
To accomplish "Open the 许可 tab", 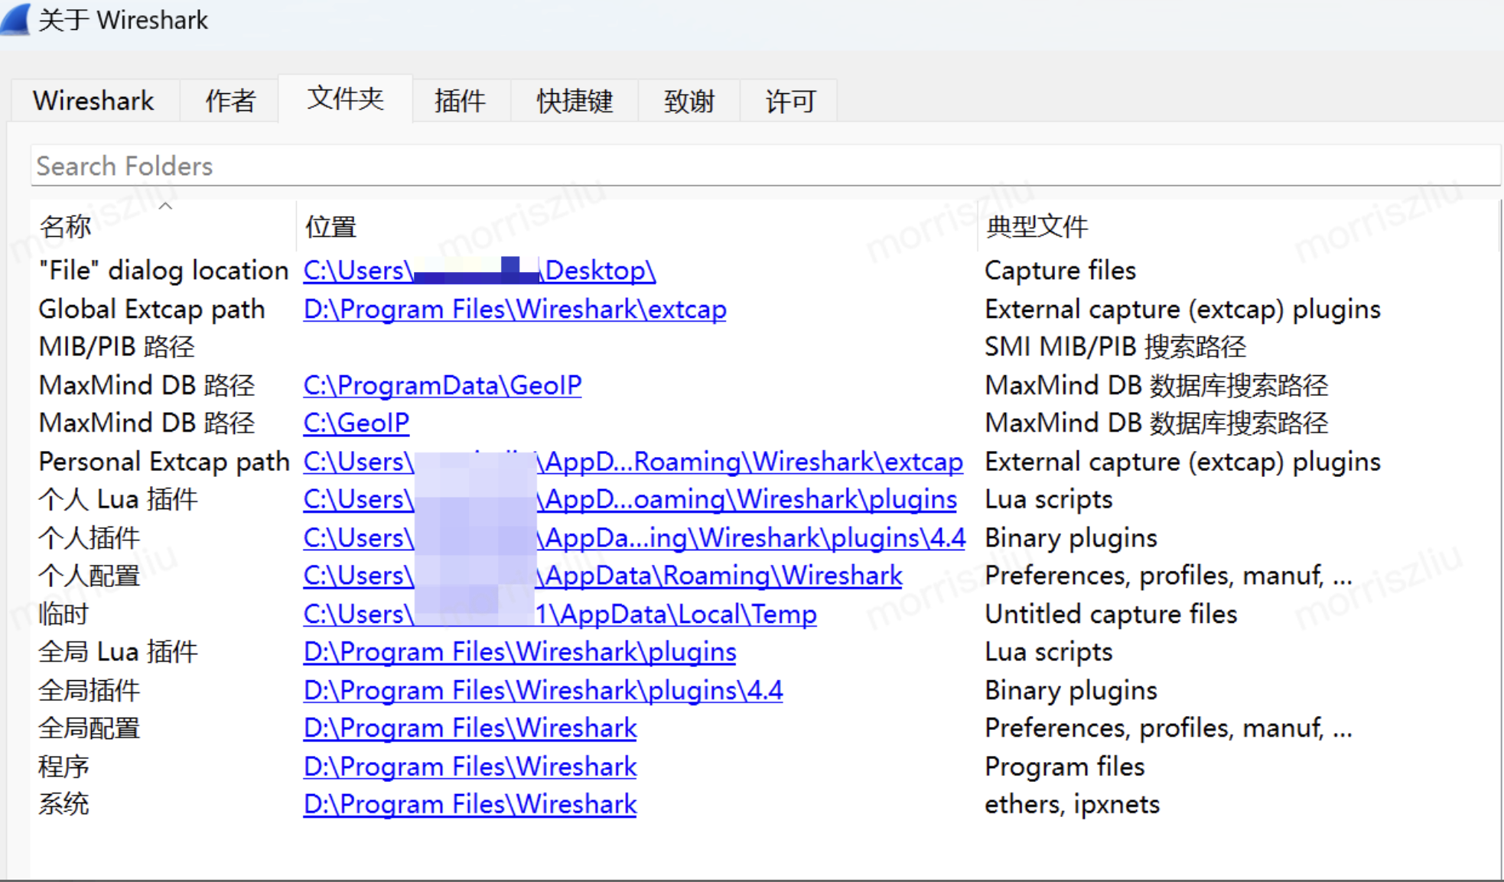I will point(789,101).
